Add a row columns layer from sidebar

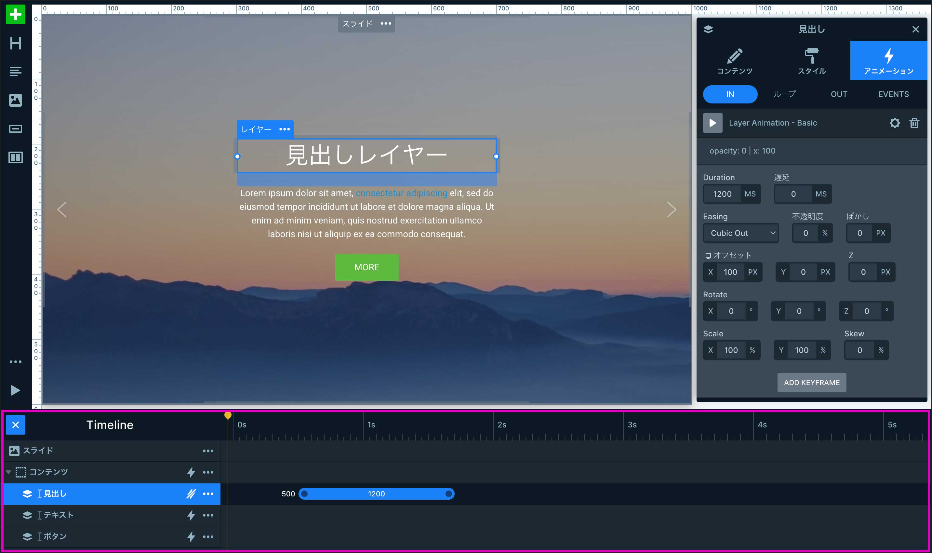click(15, 157)
